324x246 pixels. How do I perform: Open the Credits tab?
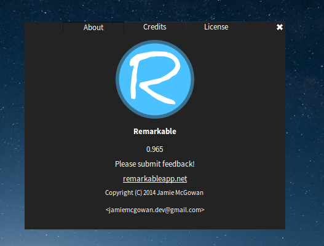tap(155, 27)
